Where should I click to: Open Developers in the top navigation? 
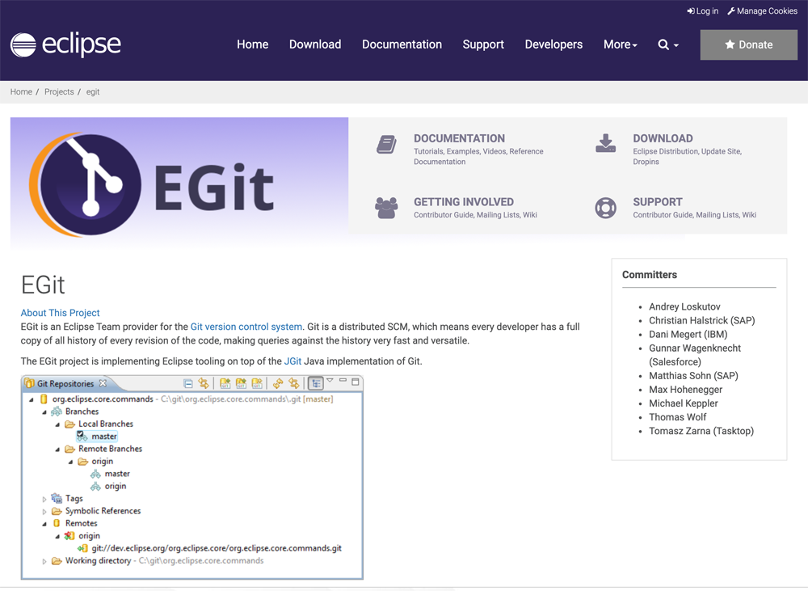[553, 44]
